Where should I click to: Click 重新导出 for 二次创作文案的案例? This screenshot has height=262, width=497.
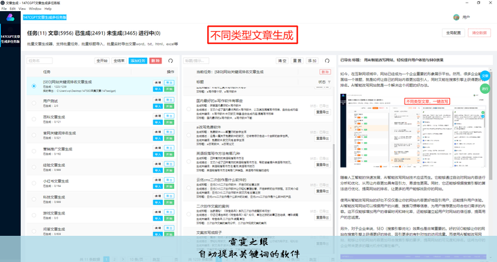coord(322,217)
